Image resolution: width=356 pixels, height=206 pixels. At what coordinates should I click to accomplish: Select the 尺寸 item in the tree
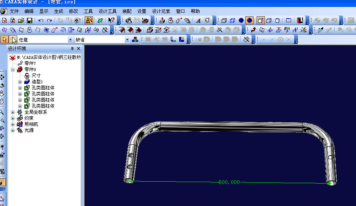click(36, 76)
